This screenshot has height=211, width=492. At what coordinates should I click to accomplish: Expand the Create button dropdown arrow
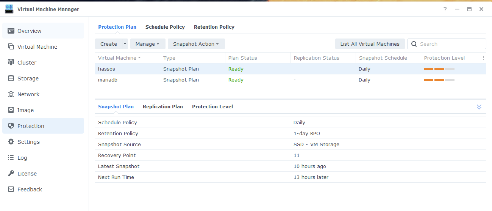tap(125, 44)
